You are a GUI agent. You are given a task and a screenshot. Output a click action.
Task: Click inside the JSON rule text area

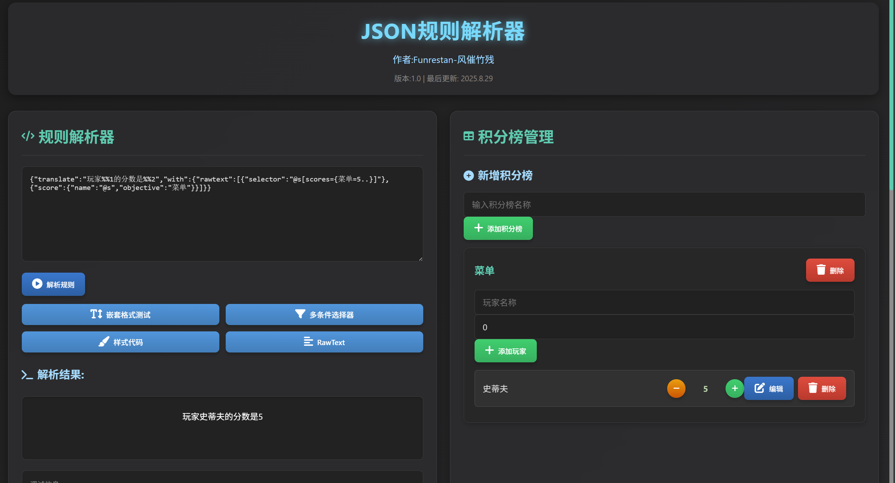point(223,214)
